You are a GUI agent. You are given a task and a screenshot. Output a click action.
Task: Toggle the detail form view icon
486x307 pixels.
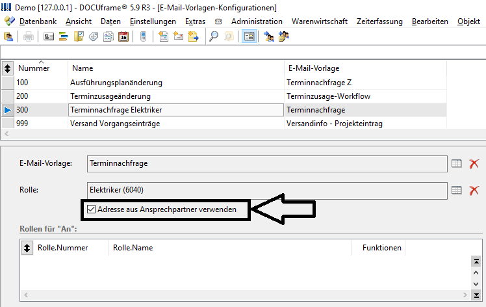(x=249, y=36)
